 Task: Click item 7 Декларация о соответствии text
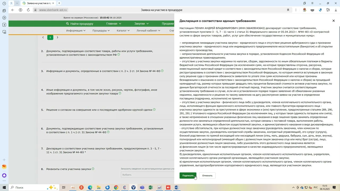point(104,150)
